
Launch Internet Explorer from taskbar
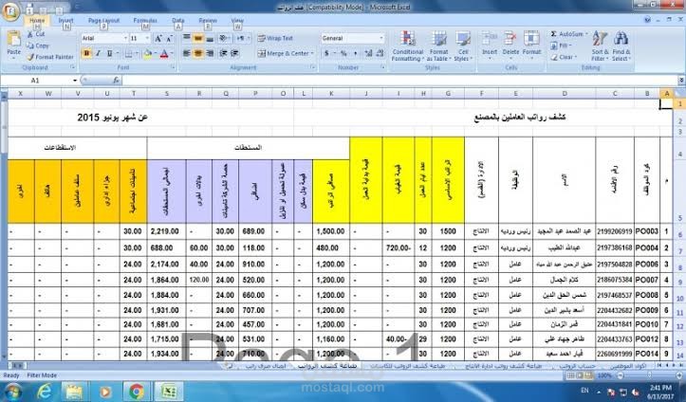tap(45, 392)
